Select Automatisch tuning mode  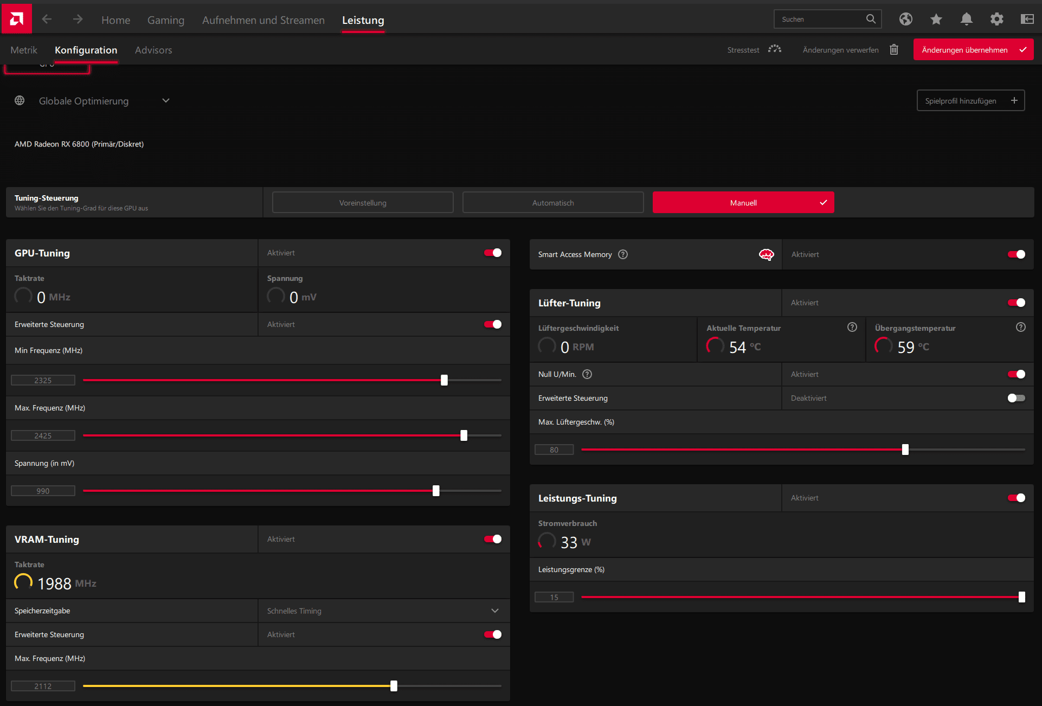(x=553, y=202)
